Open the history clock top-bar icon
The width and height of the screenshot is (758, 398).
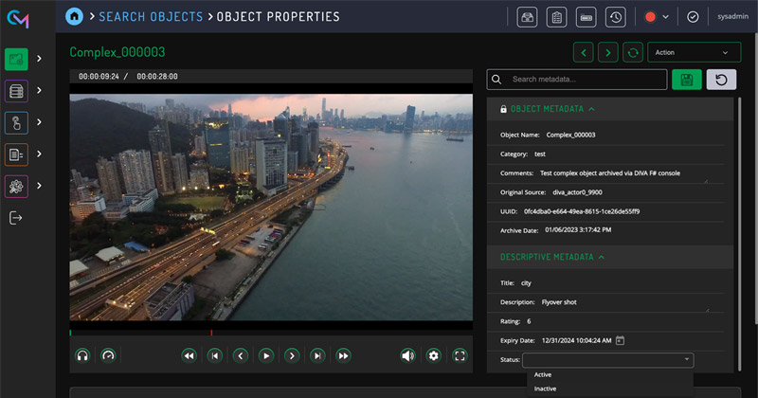[x=615, y=17]
